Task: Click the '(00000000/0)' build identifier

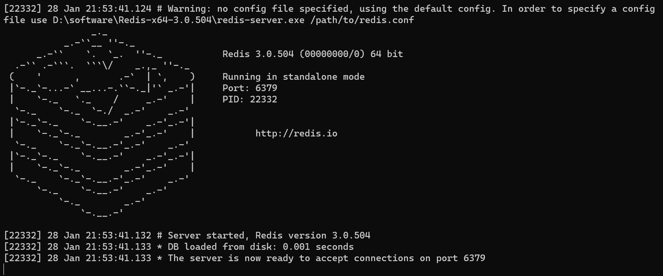Action: click(x=332, y=54)
